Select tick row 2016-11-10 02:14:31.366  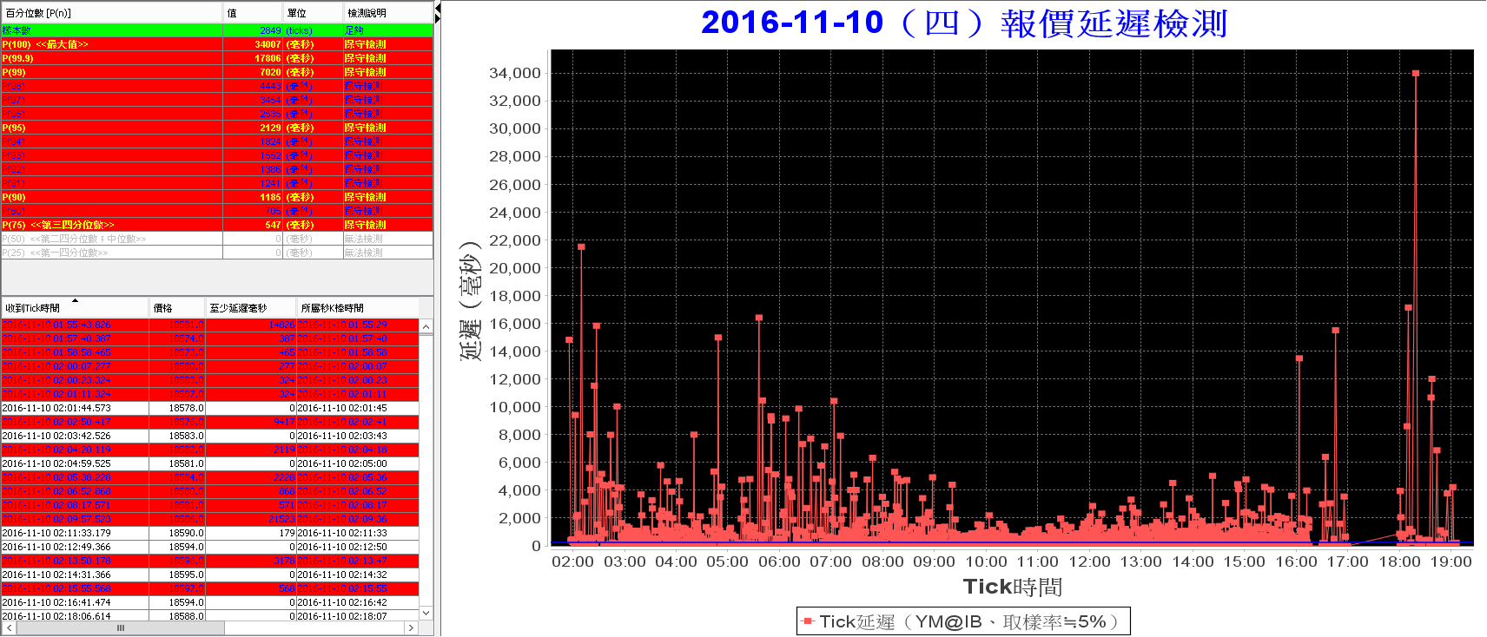click(210, 575)
